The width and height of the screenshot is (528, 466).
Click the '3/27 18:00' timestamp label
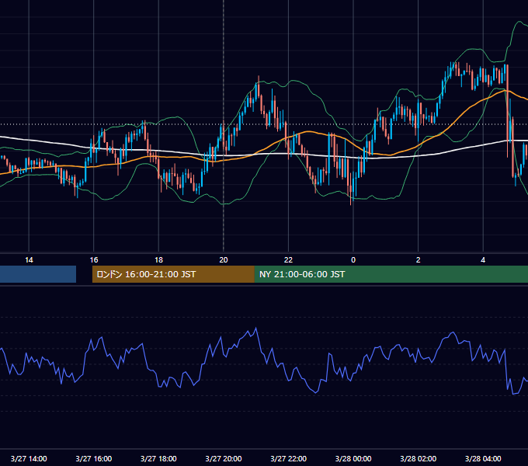(158, 458)
